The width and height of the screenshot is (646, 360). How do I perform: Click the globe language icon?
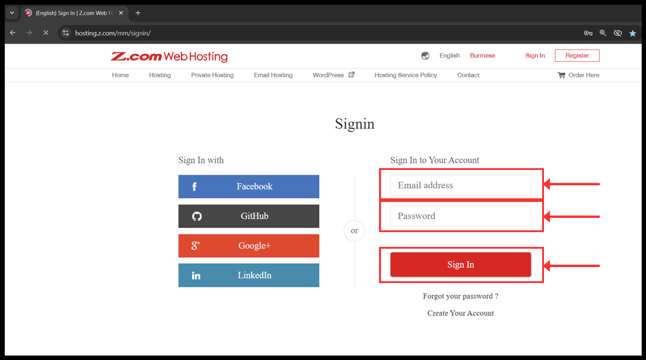click(x=425, y=56)
